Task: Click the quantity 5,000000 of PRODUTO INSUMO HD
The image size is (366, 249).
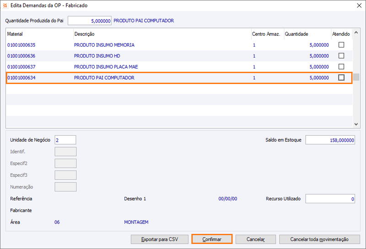Action: click(x=319, y=56)
